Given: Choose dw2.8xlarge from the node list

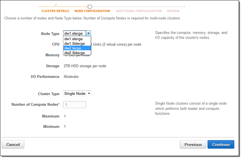Looking at the screenshot, I should point(75,53).
